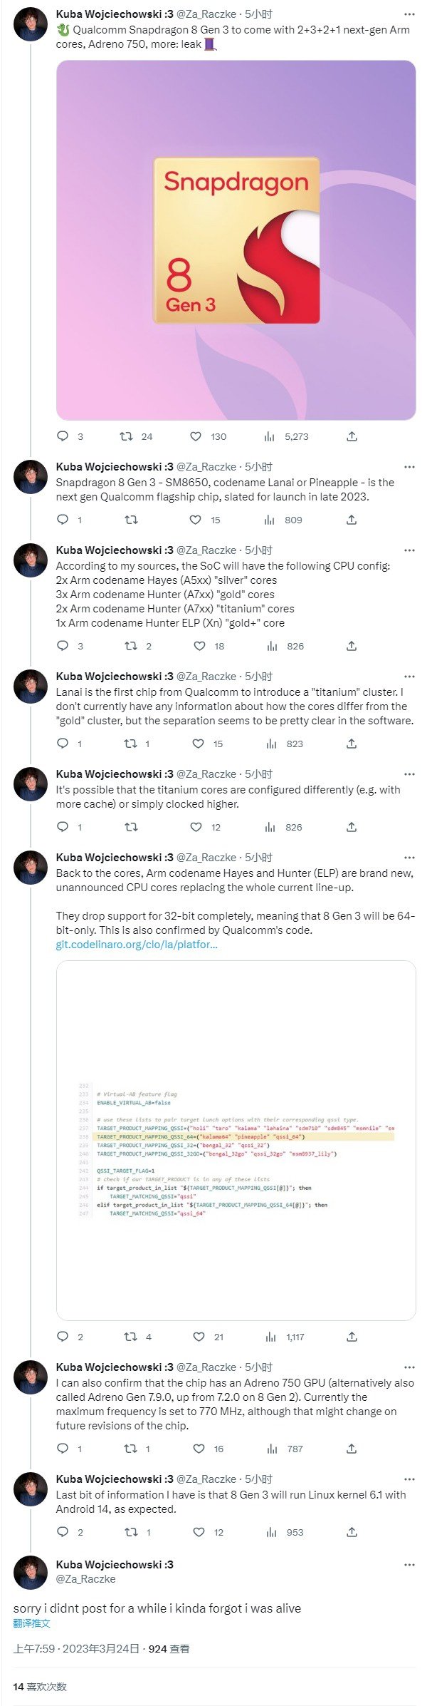Reply to the Linux kernel 6.1 tweet

point(63,1532)
